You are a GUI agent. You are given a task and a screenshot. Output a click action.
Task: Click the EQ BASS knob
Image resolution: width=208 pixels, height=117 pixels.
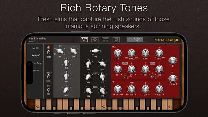(x=118, y=89)
